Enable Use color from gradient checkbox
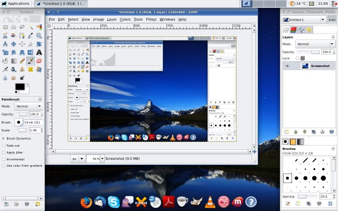The width and height of the screenshot is (338, 211). 4,166
